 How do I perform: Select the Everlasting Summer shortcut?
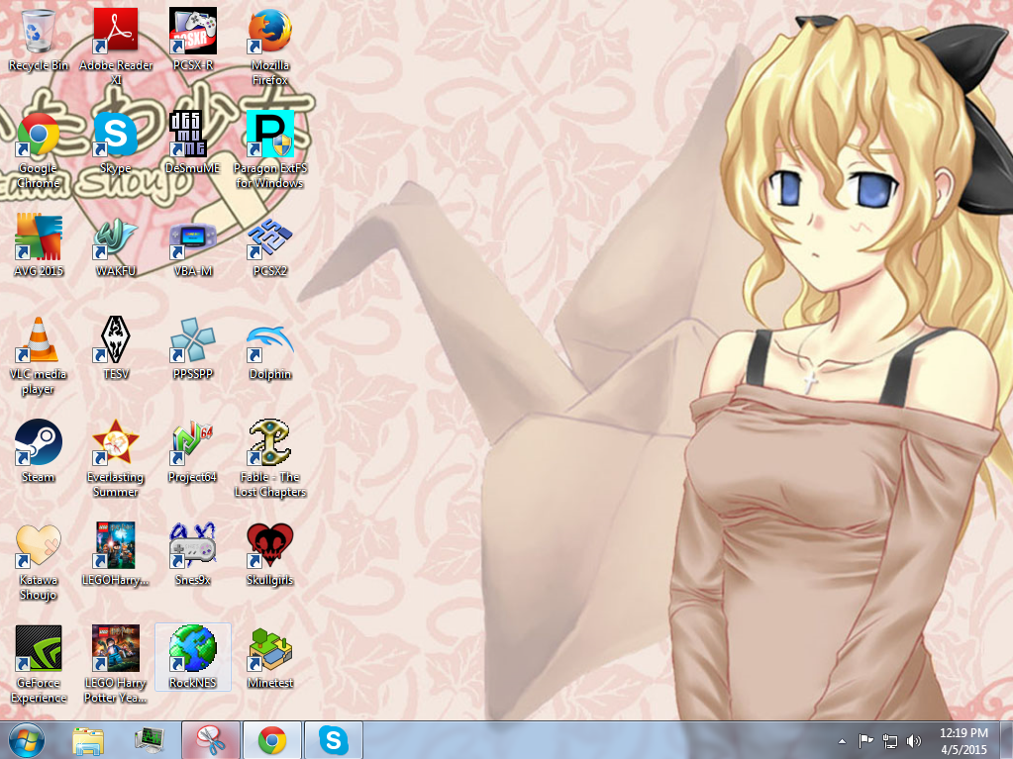(116, 459)
